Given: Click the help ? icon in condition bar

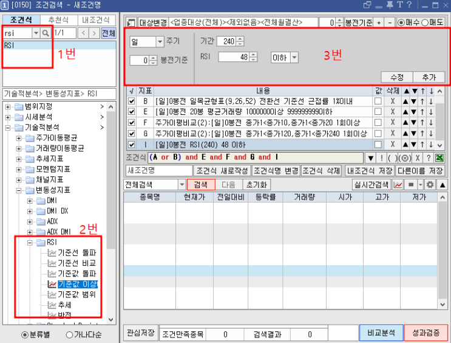Looking at the screenshot, I should (429, 158).
